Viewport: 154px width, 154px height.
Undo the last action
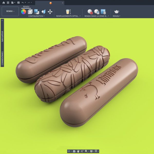(23, 3)
